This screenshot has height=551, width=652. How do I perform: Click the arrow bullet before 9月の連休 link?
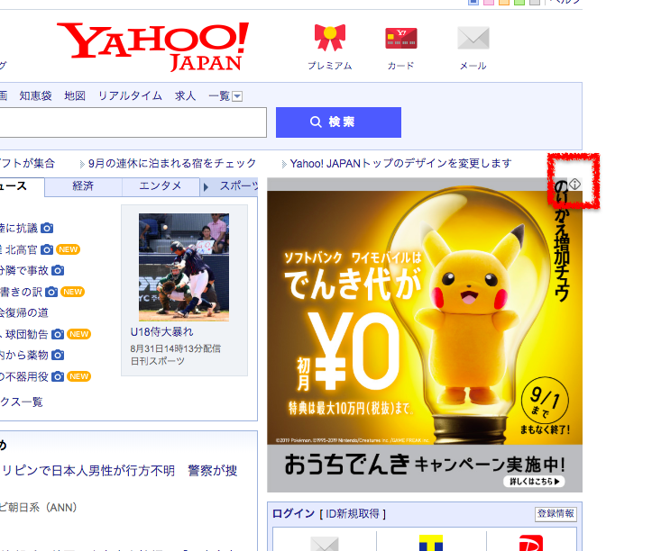click(x=82, y=164)
